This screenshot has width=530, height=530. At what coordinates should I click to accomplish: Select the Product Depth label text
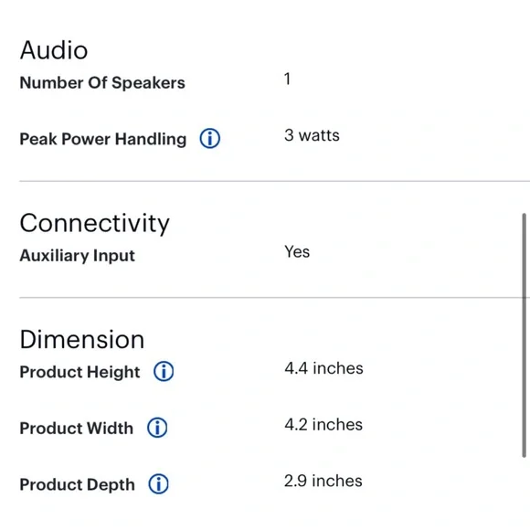[78, 484]
